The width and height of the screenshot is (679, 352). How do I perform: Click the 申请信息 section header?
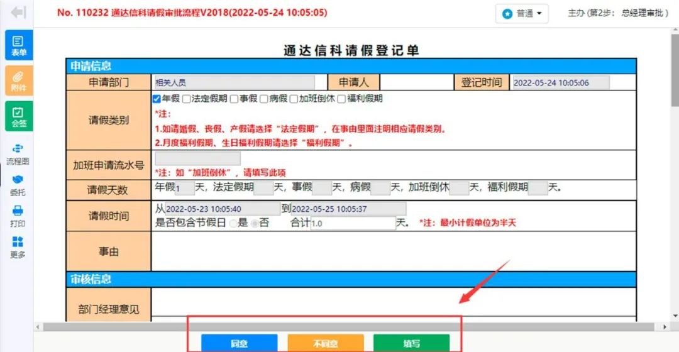(x=351, y=66)
